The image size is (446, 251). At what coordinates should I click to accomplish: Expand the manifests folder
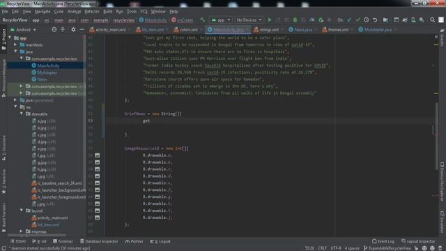pos(15,45)
